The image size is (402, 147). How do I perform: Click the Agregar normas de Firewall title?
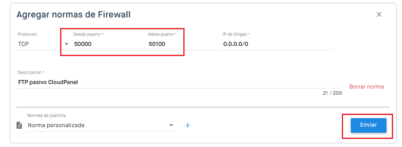[x=74, y=15]
